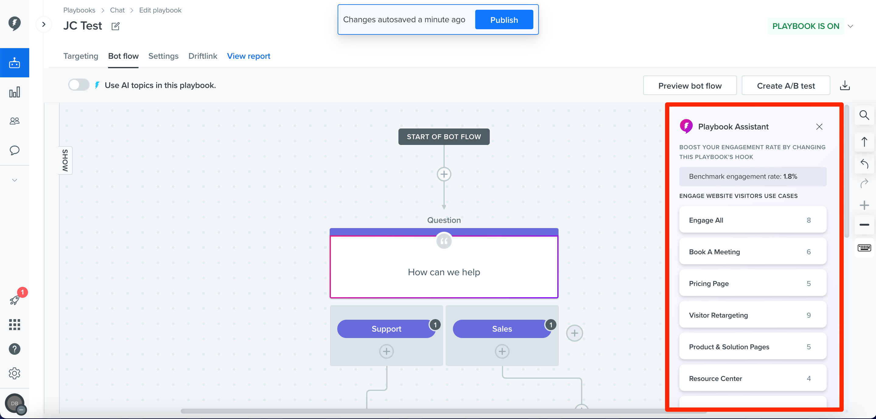
Task: Open the app grid icon in sidebar
Action: (14, 325)
